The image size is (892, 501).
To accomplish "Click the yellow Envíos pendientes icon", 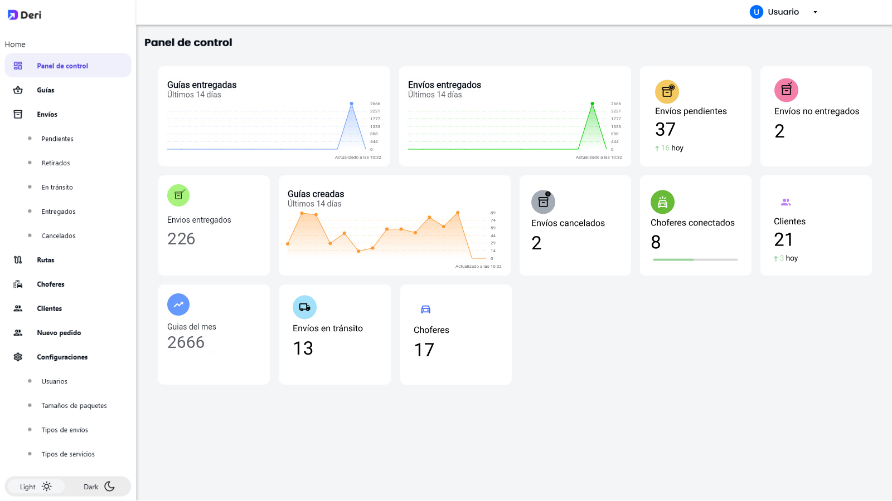I will point(667,91).
